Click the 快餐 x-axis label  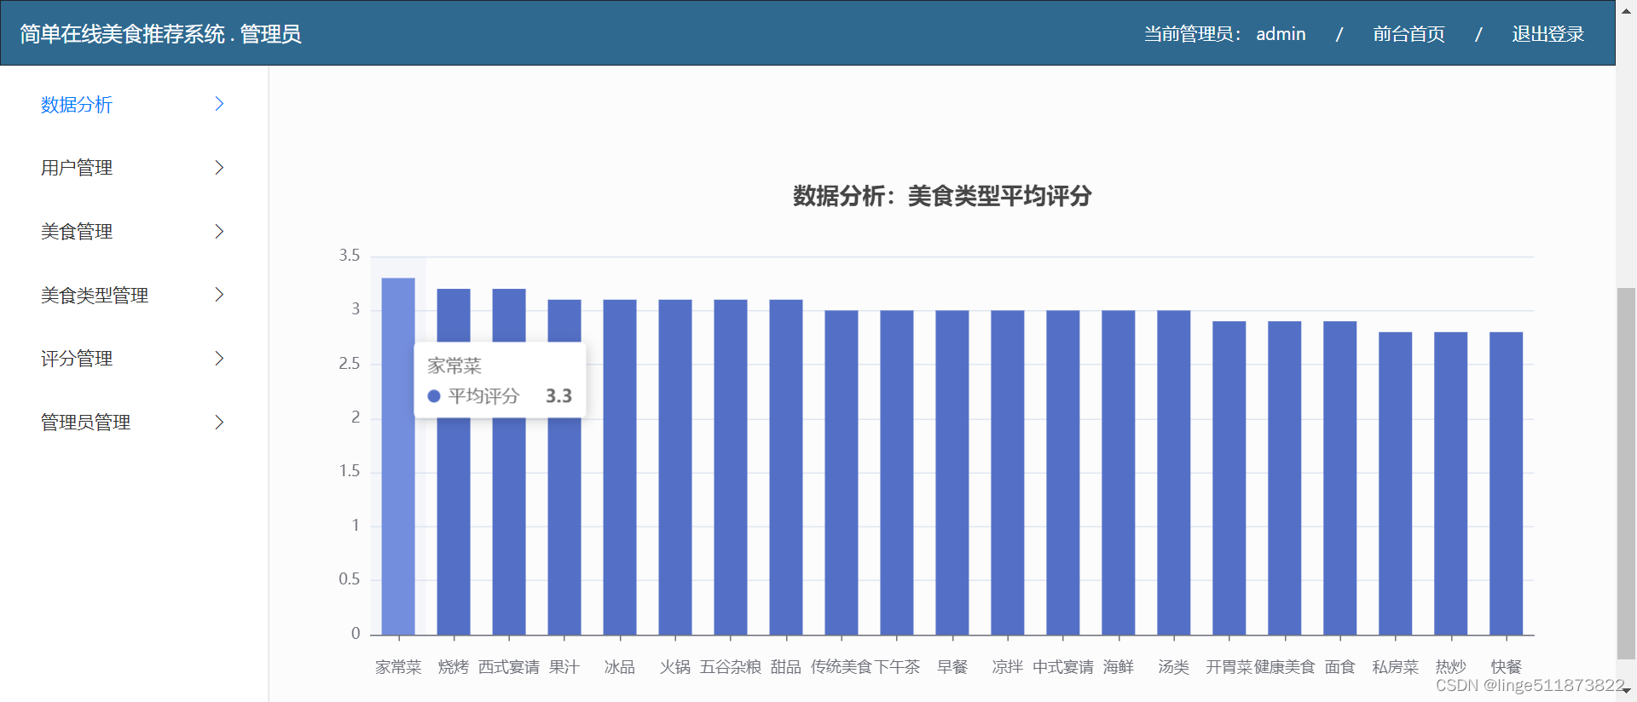tap(1507, 667)
